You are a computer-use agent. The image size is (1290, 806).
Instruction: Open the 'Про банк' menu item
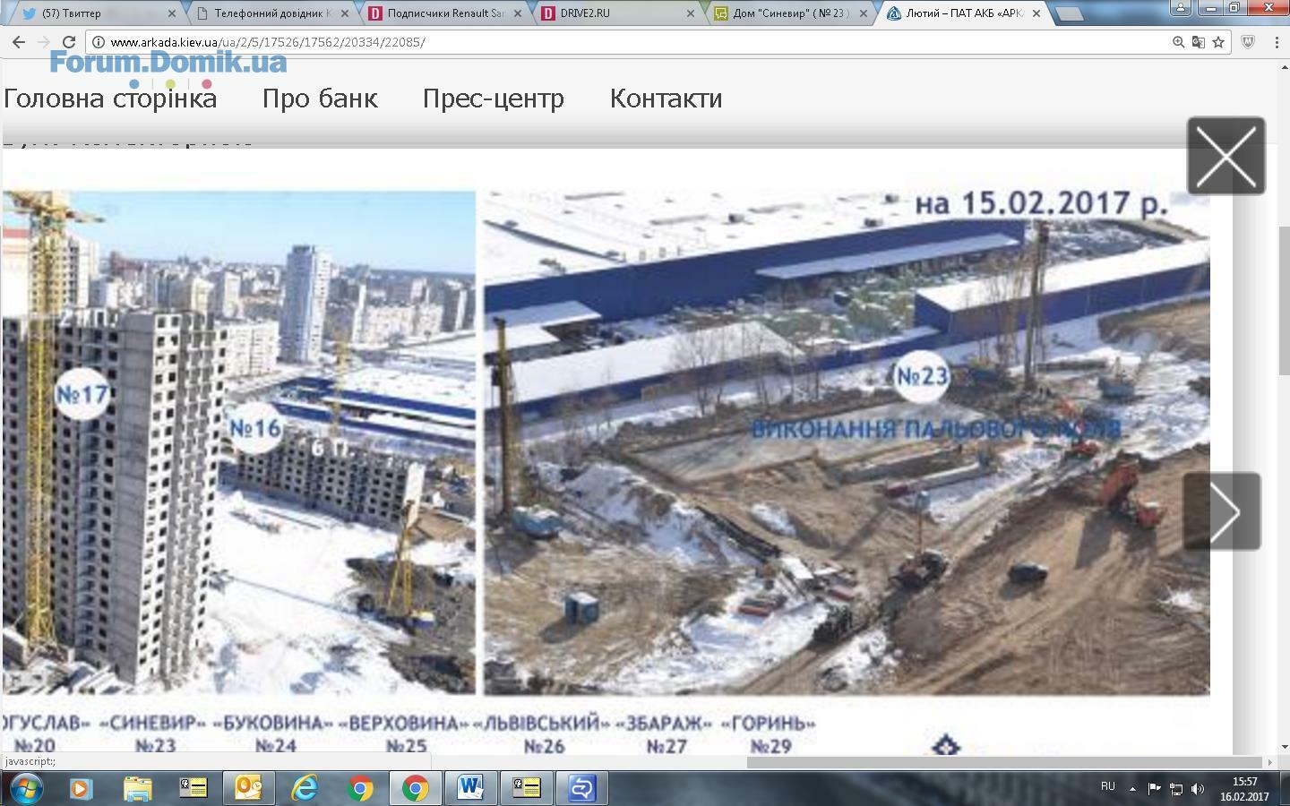(320, 99)
